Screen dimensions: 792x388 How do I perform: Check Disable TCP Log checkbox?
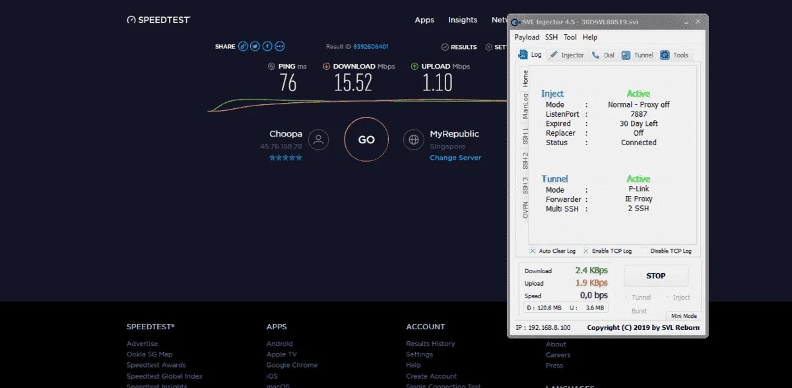click(x=644, y=251)
